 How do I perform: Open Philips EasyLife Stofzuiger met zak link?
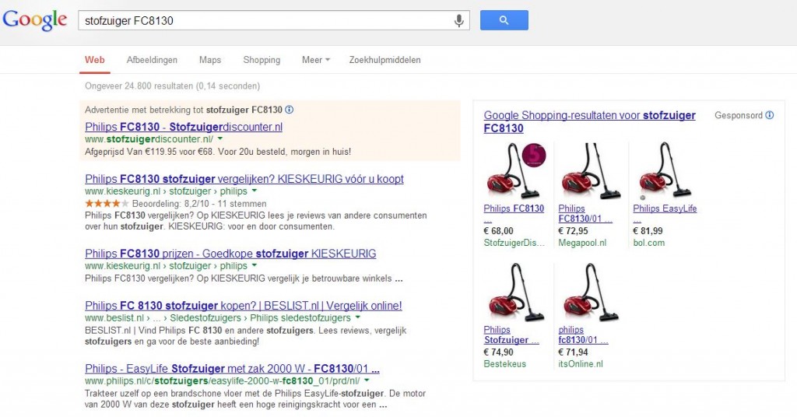coord(232,369)
